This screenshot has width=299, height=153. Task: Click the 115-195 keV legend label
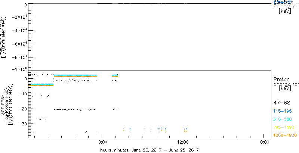click(x=283, y=111)
